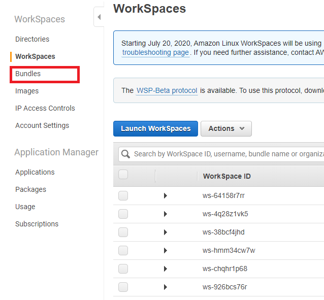The image size is (324, 300).
Task: Collapse the left sidebar with arrow icon
Action: [x=99, y=17]
